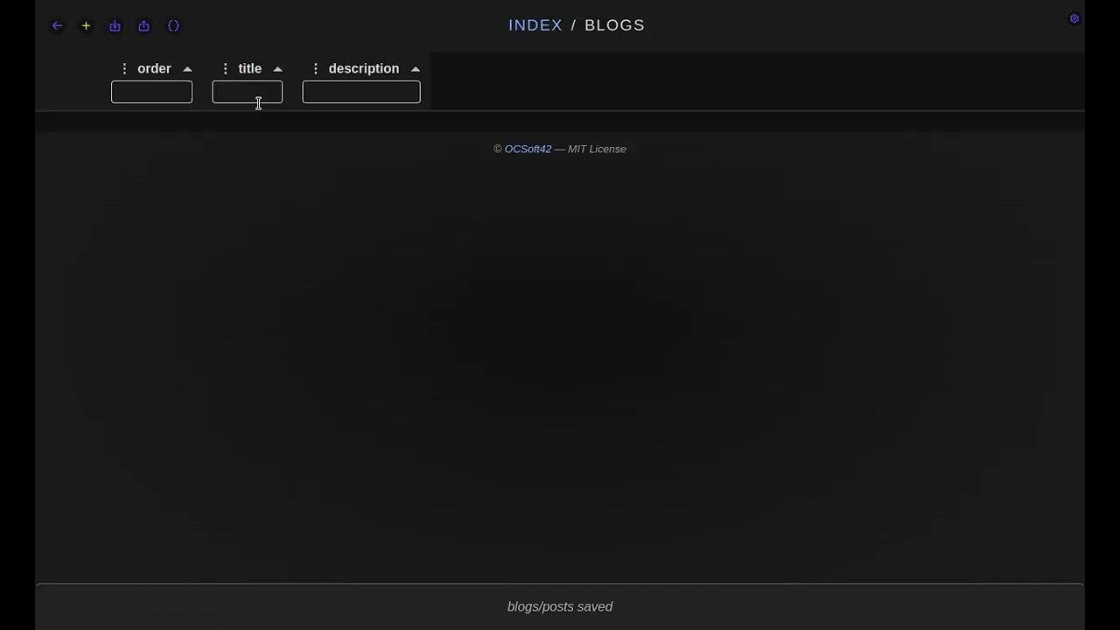
Task: Open the description column kebab menu
Action: tap(316, 68)
